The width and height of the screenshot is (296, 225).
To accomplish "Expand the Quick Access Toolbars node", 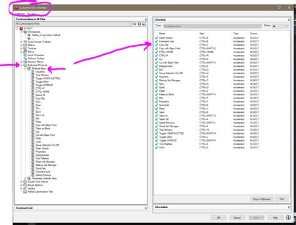I will [21, 42].
